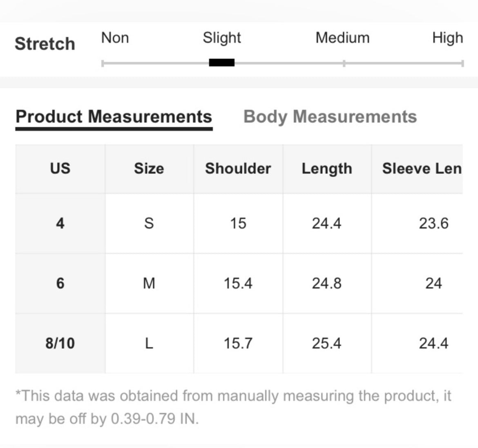Click the Non stretch label

115,38
